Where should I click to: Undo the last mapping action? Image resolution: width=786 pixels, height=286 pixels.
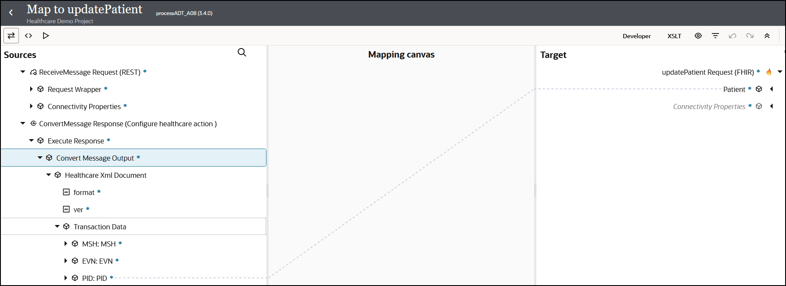click(733, 36)
